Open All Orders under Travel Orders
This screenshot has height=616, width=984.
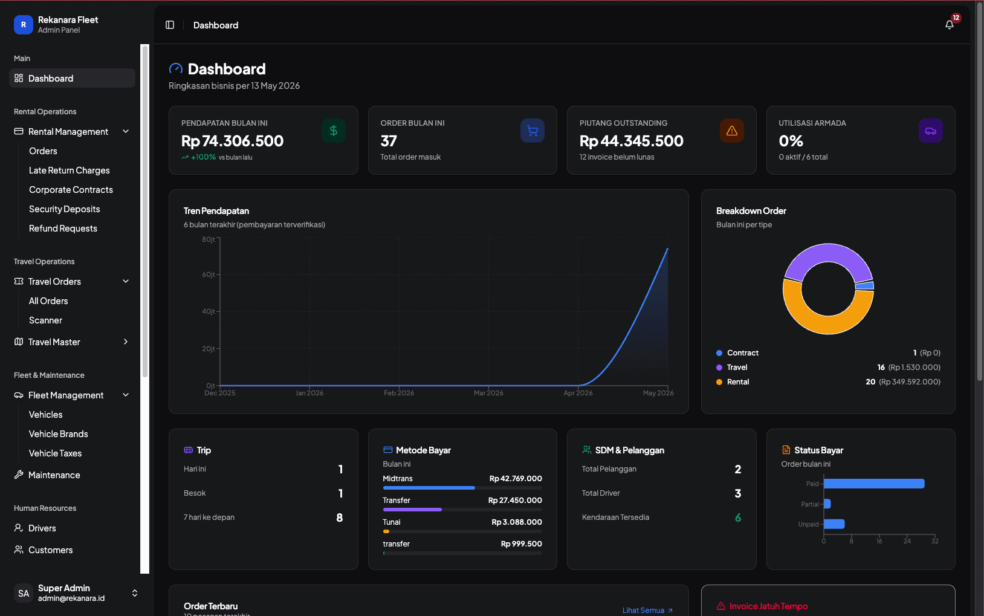48,300
